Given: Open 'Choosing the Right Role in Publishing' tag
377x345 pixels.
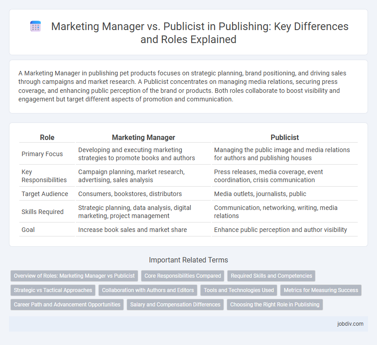Looking at the screenshot, I should 275,304.
